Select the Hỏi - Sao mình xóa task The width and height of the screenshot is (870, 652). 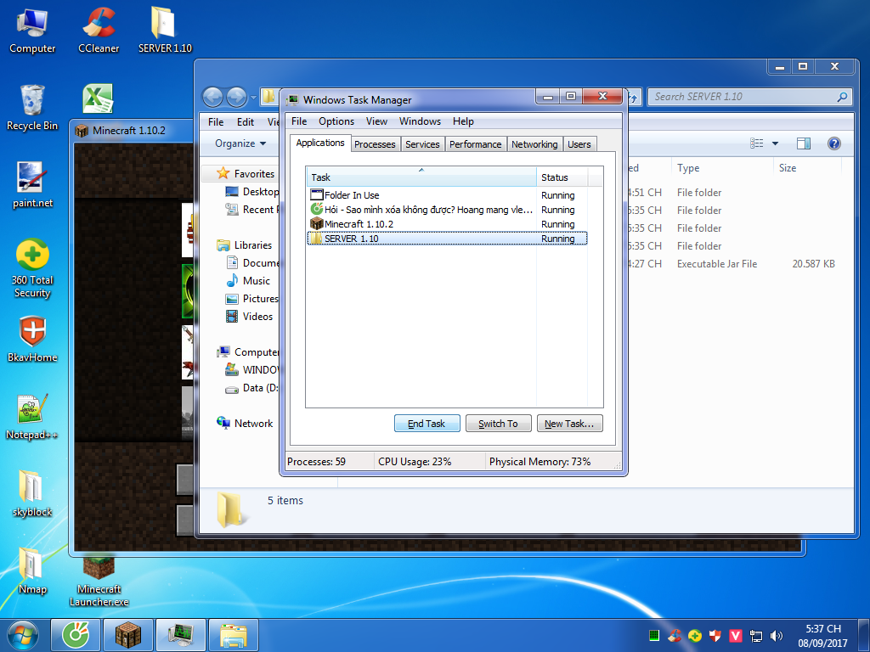pyautogui.click(x=447, y=210)
